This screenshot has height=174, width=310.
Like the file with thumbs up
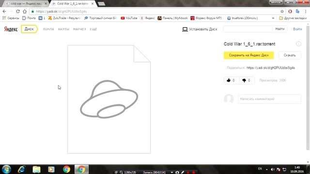point(232,80)
